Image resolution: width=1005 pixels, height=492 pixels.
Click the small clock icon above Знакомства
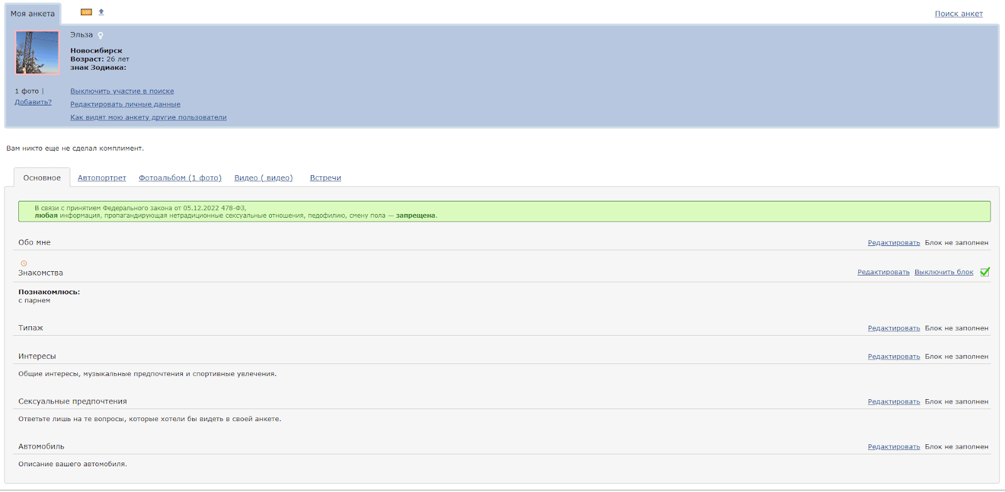click(24, 264)
